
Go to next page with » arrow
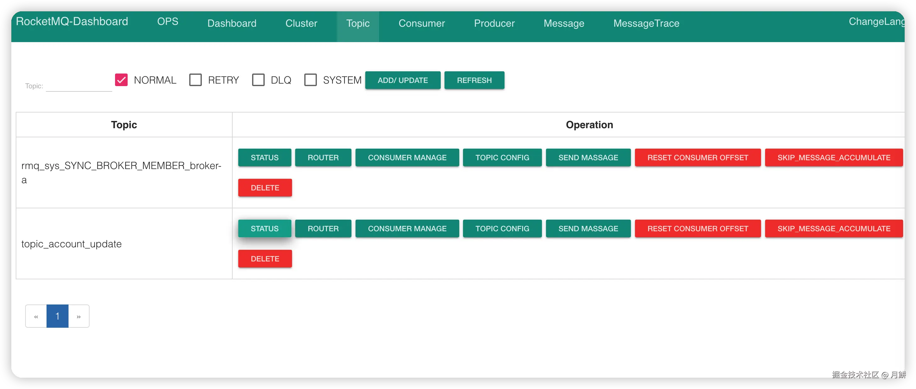[79, 316]
